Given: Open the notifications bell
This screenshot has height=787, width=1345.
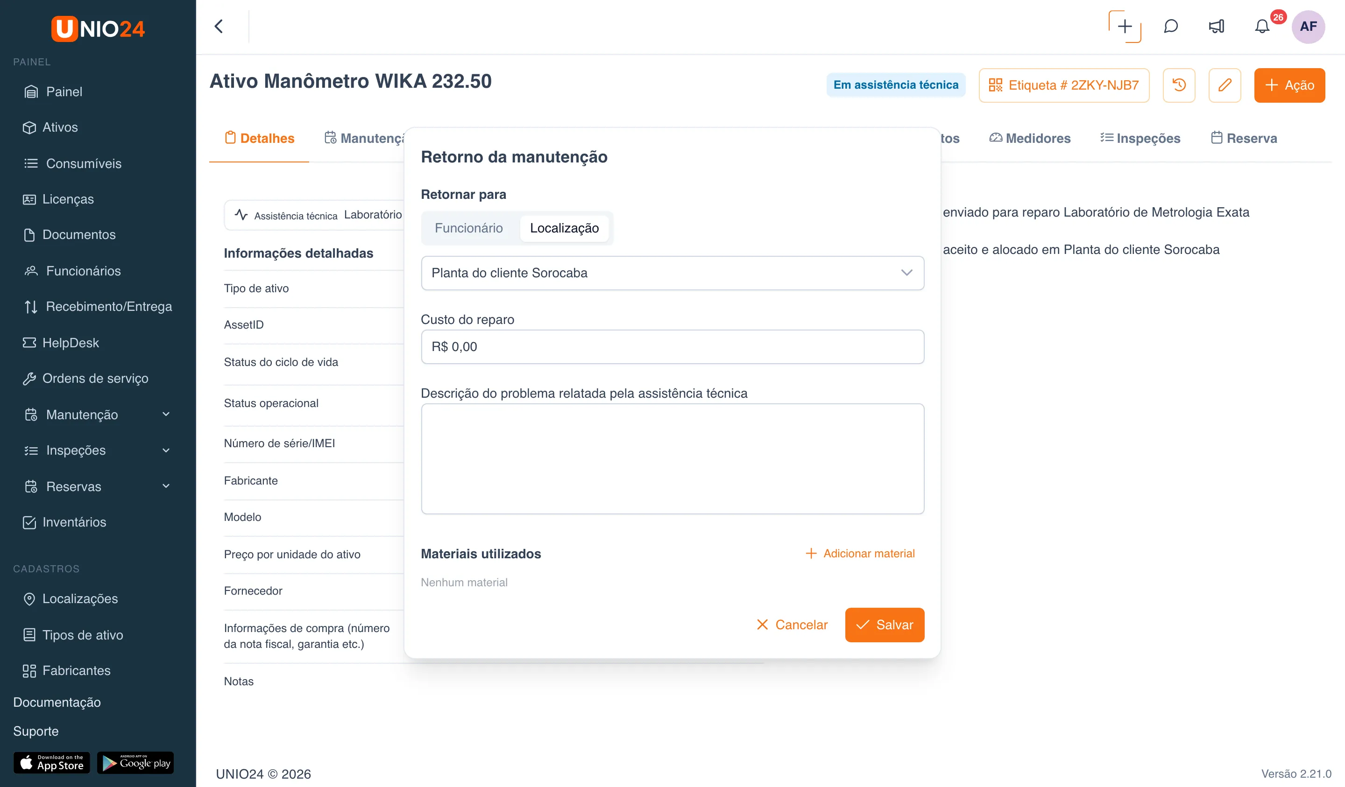Looking at the screenshot, I should pos(1262,26).
